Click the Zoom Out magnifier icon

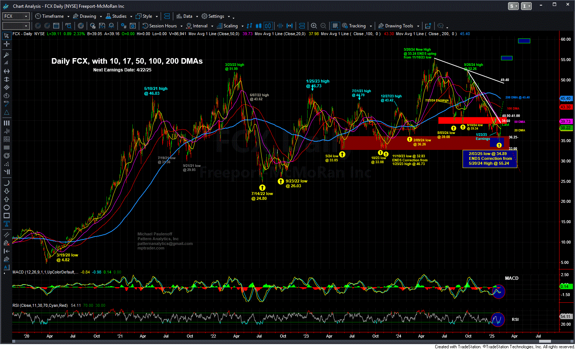323,26
